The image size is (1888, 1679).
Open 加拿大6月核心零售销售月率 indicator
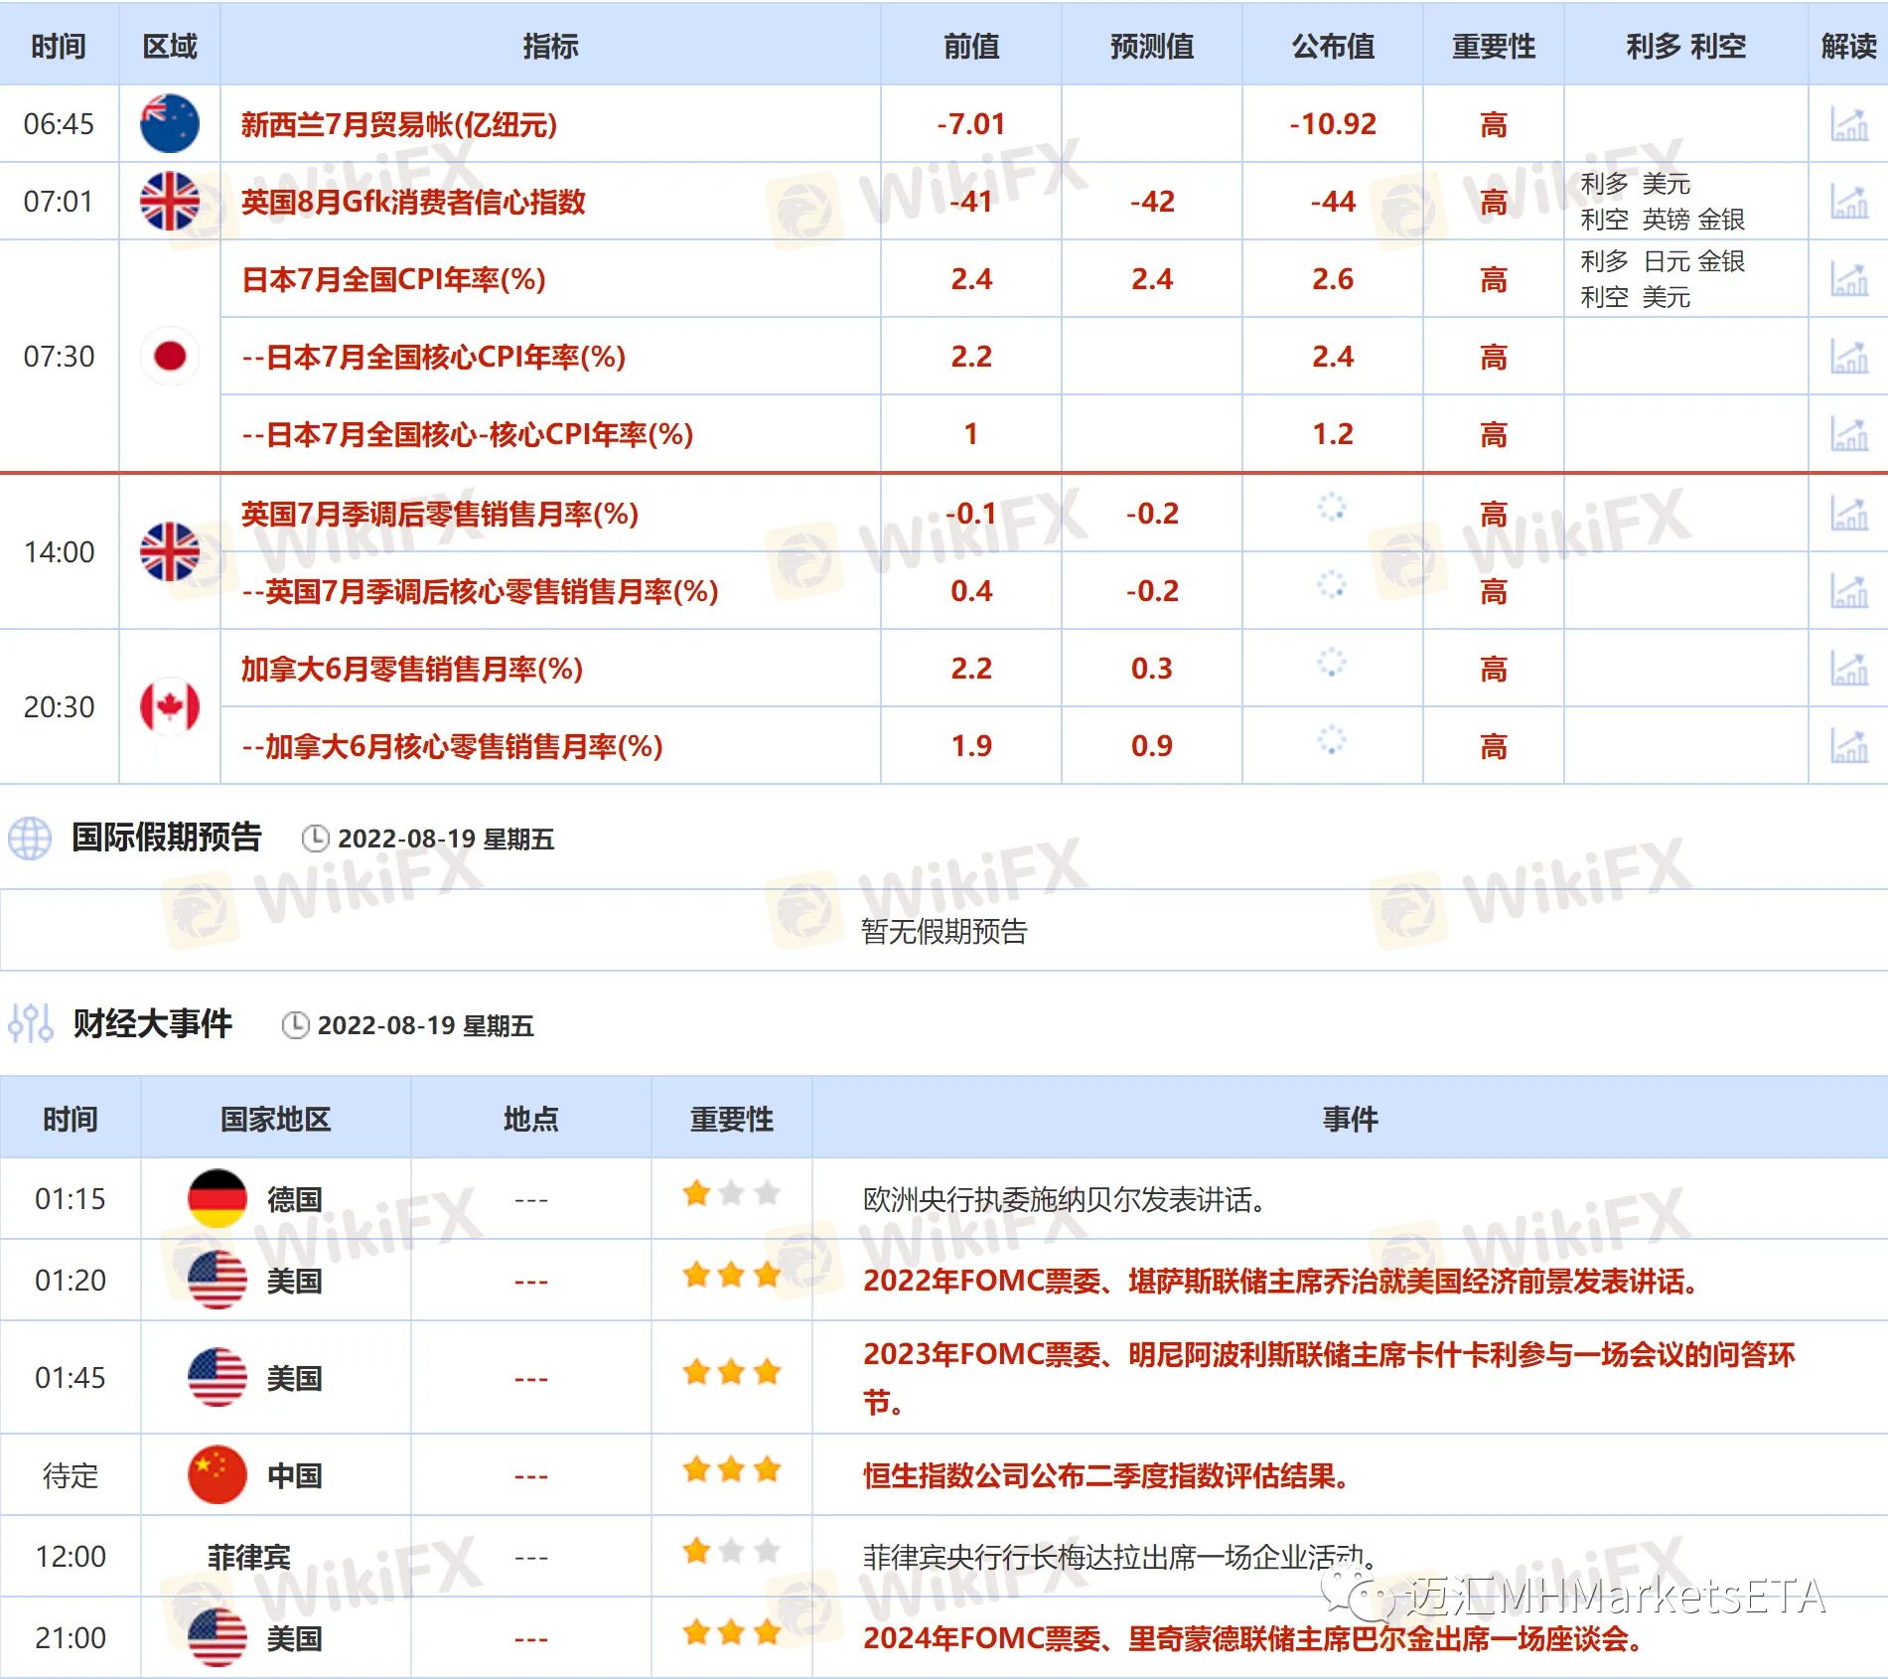point(452,746)
